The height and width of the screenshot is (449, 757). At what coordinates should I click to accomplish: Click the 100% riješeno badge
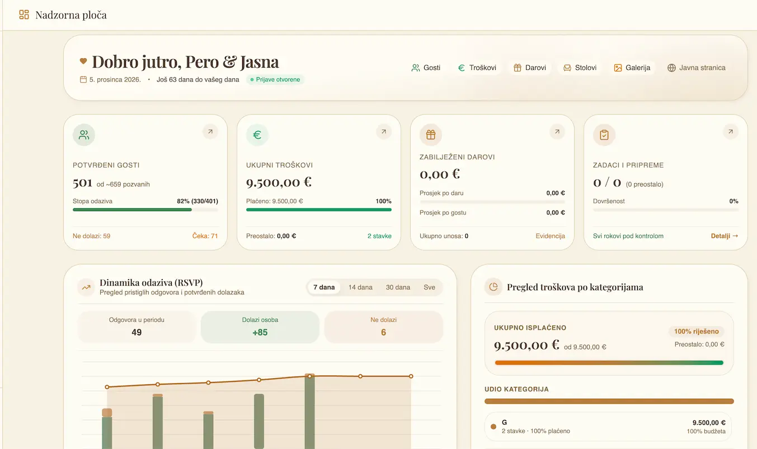tap(697, 331)
